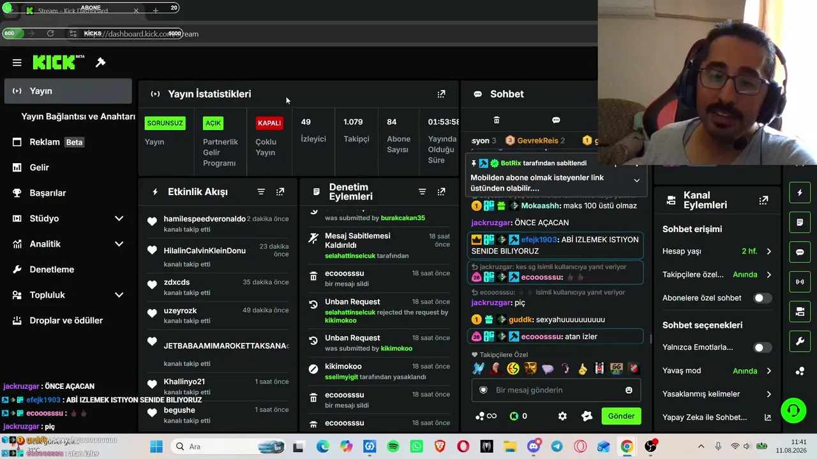This screenshot has height=459, width=817.
Task: Click username burakcakan35 in Denetim Eylemleri
Action: [403, 218]
